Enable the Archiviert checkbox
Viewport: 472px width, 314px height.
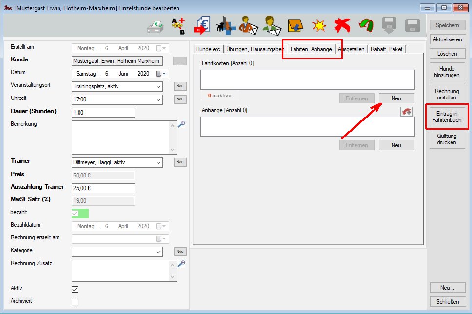(75, 302)
